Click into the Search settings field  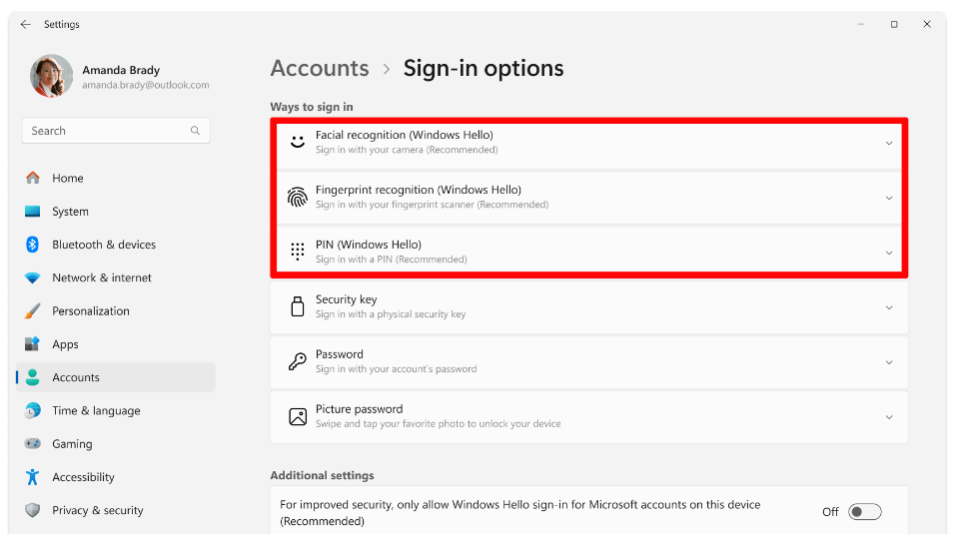(116, 131)
